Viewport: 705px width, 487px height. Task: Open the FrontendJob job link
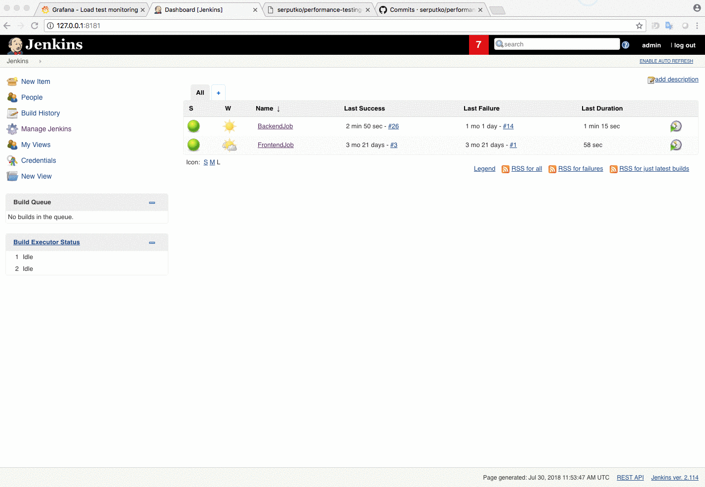click(275, 145)
